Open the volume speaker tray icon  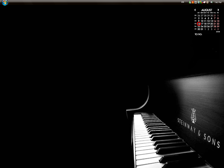pos(212,2)
